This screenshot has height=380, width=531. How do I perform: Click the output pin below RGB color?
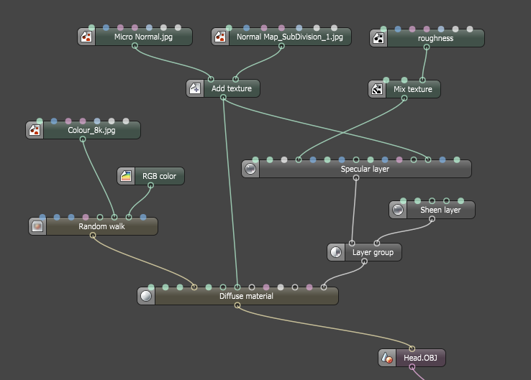(x=150, y=185)
